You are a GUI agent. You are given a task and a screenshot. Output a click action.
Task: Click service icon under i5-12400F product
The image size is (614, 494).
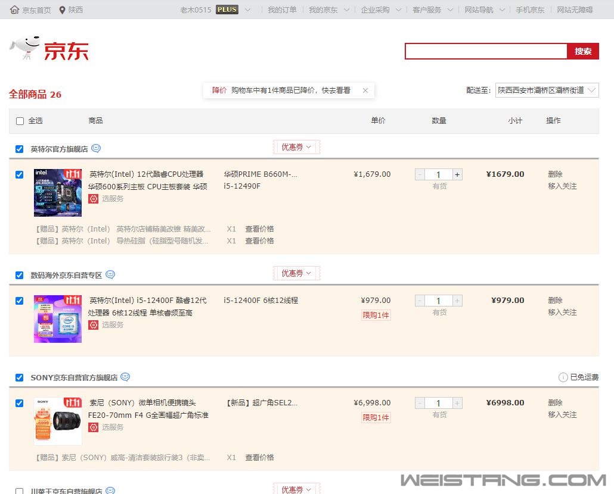93,325
